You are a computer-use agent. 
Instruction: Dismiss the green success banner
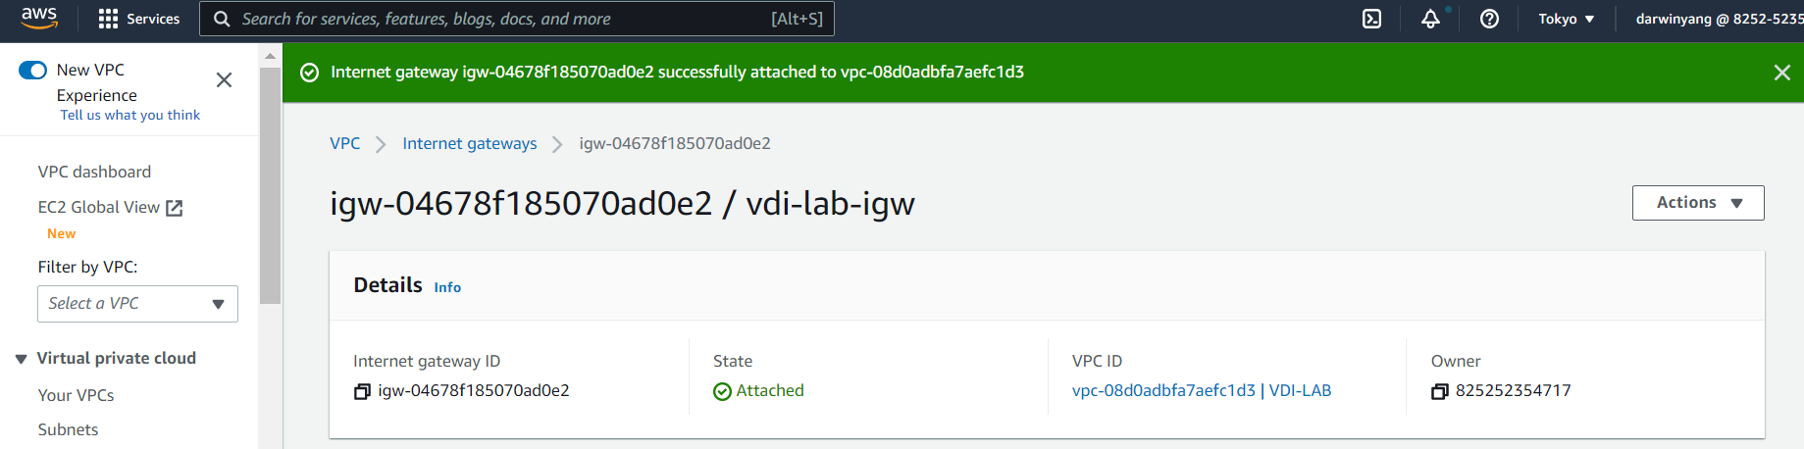[x=1781, y=73]
